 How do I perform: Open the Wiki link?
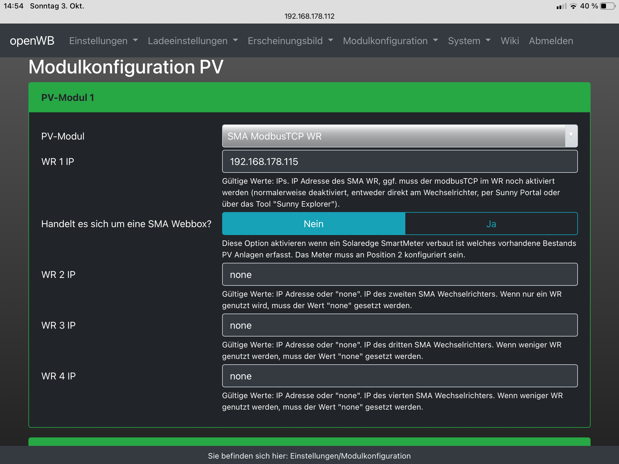(x=510, y=41)
